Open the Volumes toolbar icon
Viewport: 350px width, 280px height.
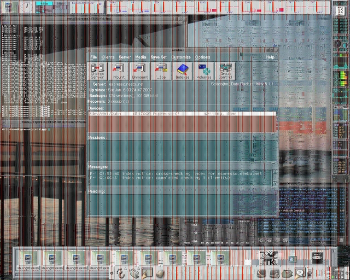[x=204, y=71]
